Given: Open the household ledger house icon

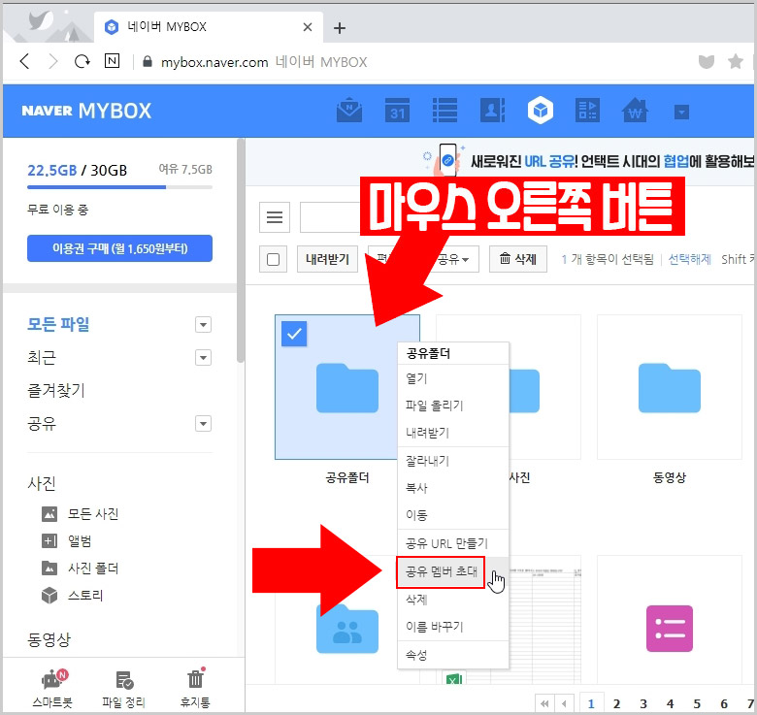Looking at the screenshot, I should point(635,111).
